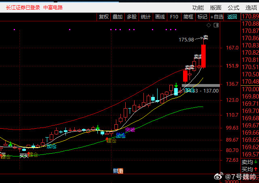Click the 80.70 axis label

[x=232, y=150]
